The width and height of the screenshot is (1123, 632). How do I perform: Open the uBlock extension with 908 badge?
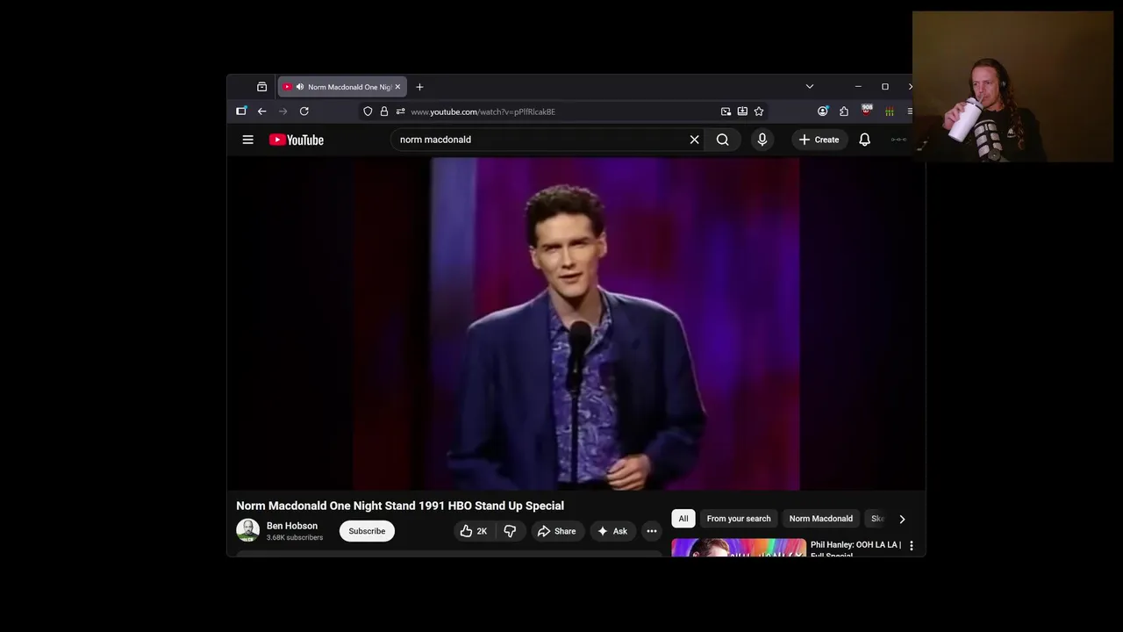(x=867, y=111)
